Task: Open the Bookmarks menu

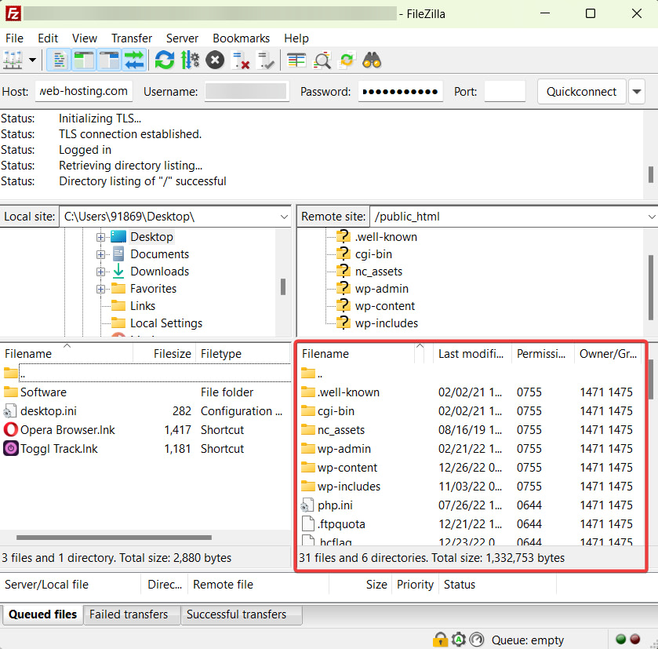Action: (241, 38)
